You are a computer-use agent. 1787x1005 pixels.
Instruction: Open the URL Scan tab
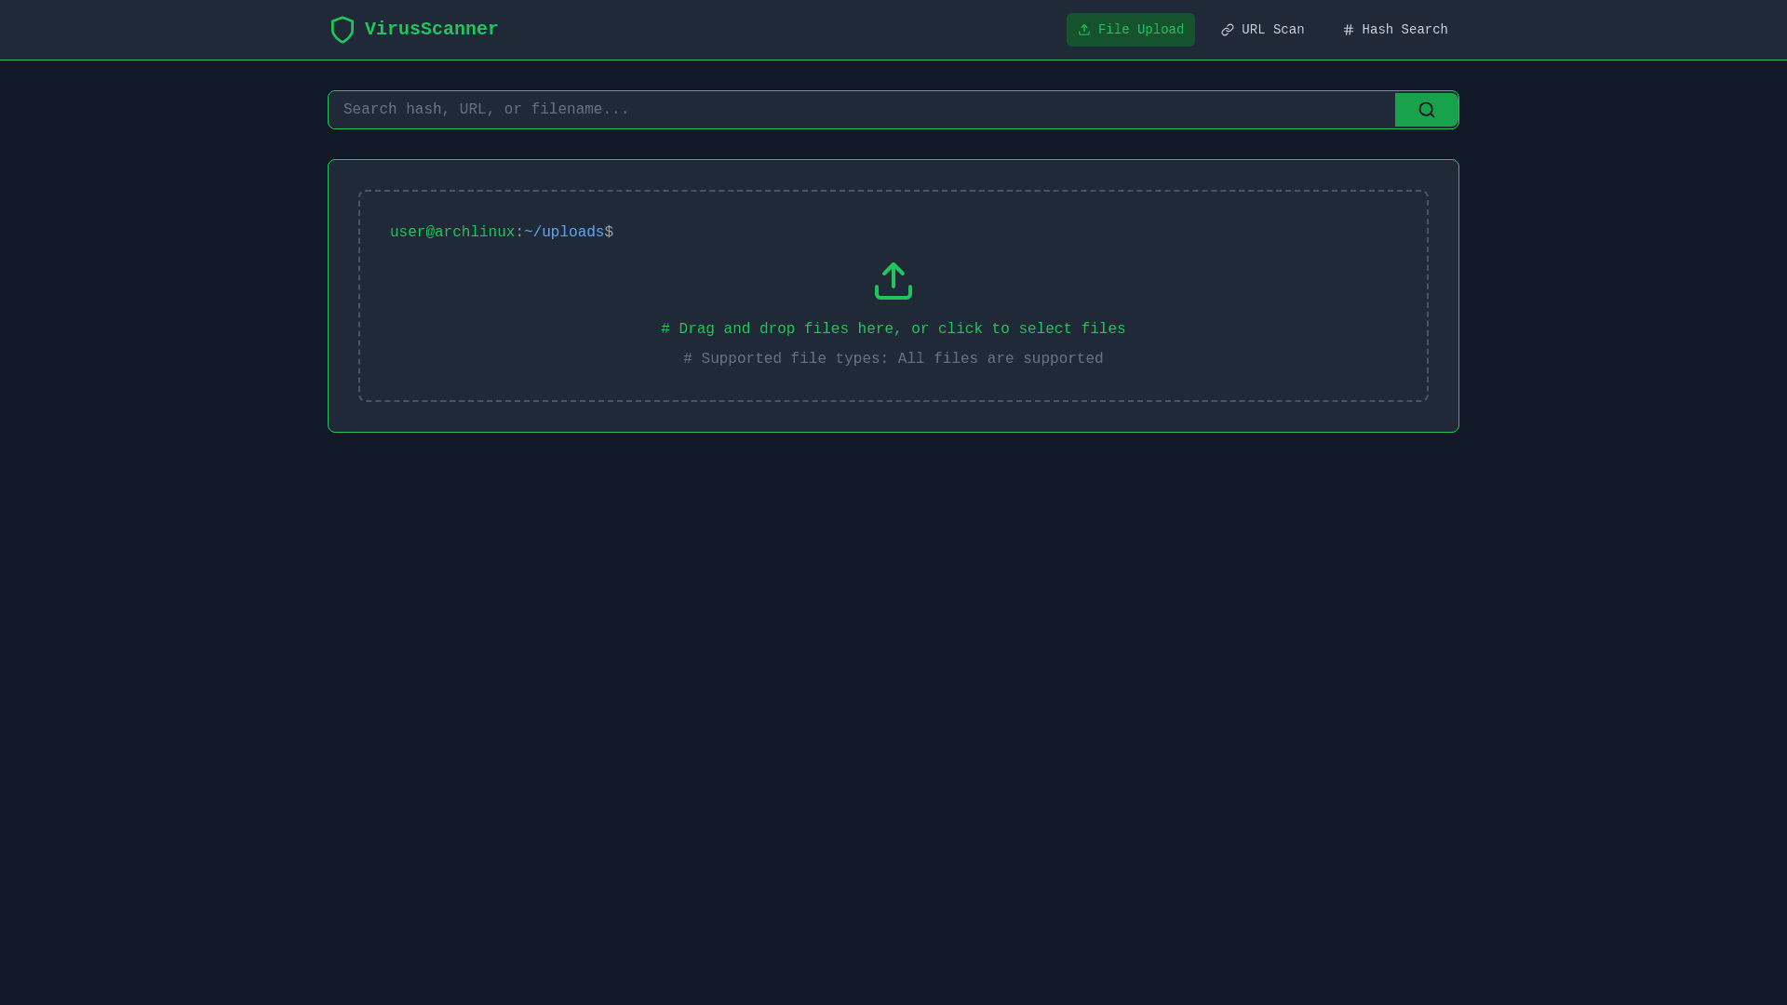click(1262, 30)
